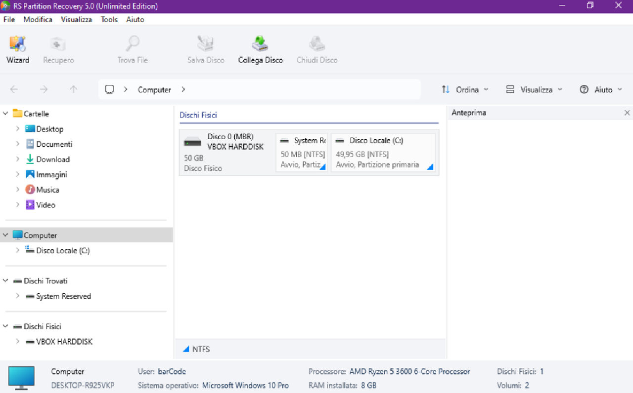The image size is (633, 393).
Task: Close the Anteprima preview panel
Action: point(627,113)
